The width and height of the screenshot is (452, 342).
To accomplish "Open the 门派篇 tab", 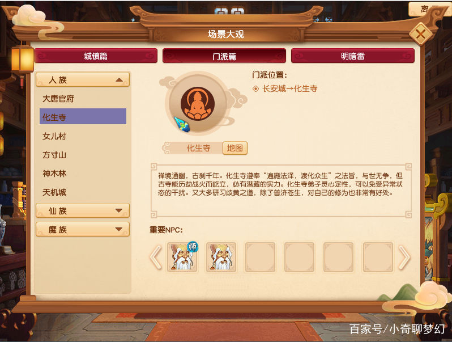I will pyautogui.click(x=224, y=56).
